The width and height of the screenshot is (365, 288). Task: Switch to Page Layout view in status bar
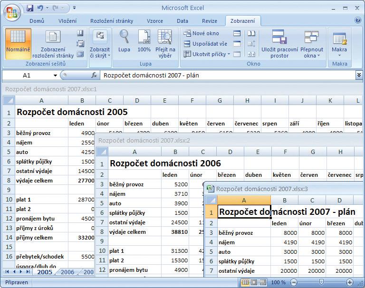(254, 282)
